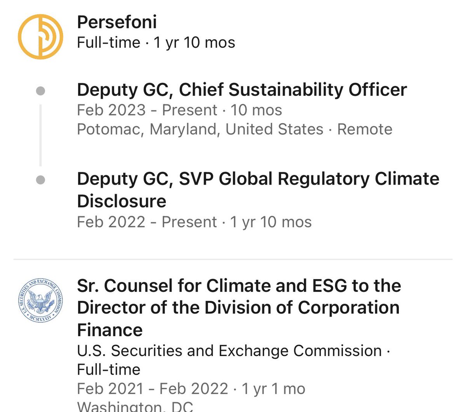Select the Deputy GC, Chief Sustainability Officer title
This screenshot has width=466, height=412.
point(242,90)
